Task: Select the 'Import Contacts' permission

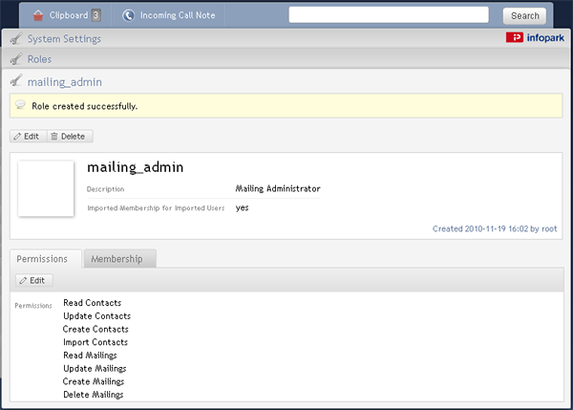Action: [x=95, y=342]
